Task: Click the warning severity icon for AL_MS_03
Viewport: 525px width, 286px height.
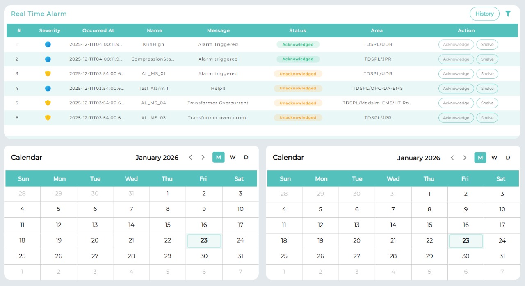Action: point(48,118)
